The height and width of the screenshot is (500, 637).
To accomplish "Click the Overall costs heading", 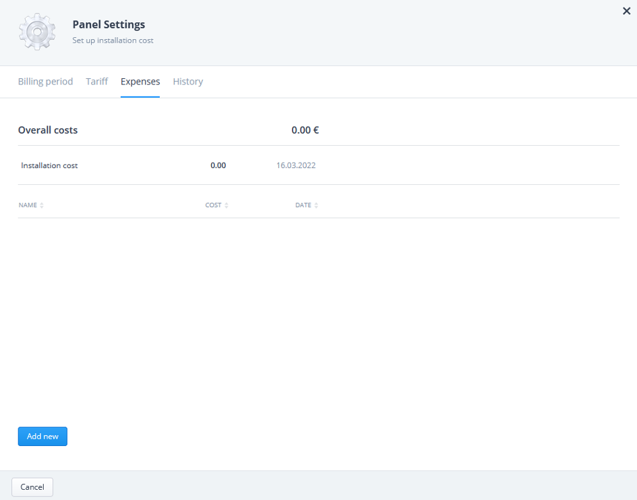I will point(48,130).
